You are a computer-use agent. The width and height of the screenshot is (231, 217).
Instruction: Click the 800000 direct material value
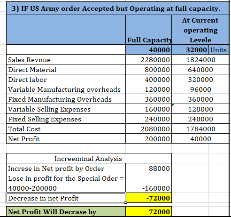(x=148, y=70)
